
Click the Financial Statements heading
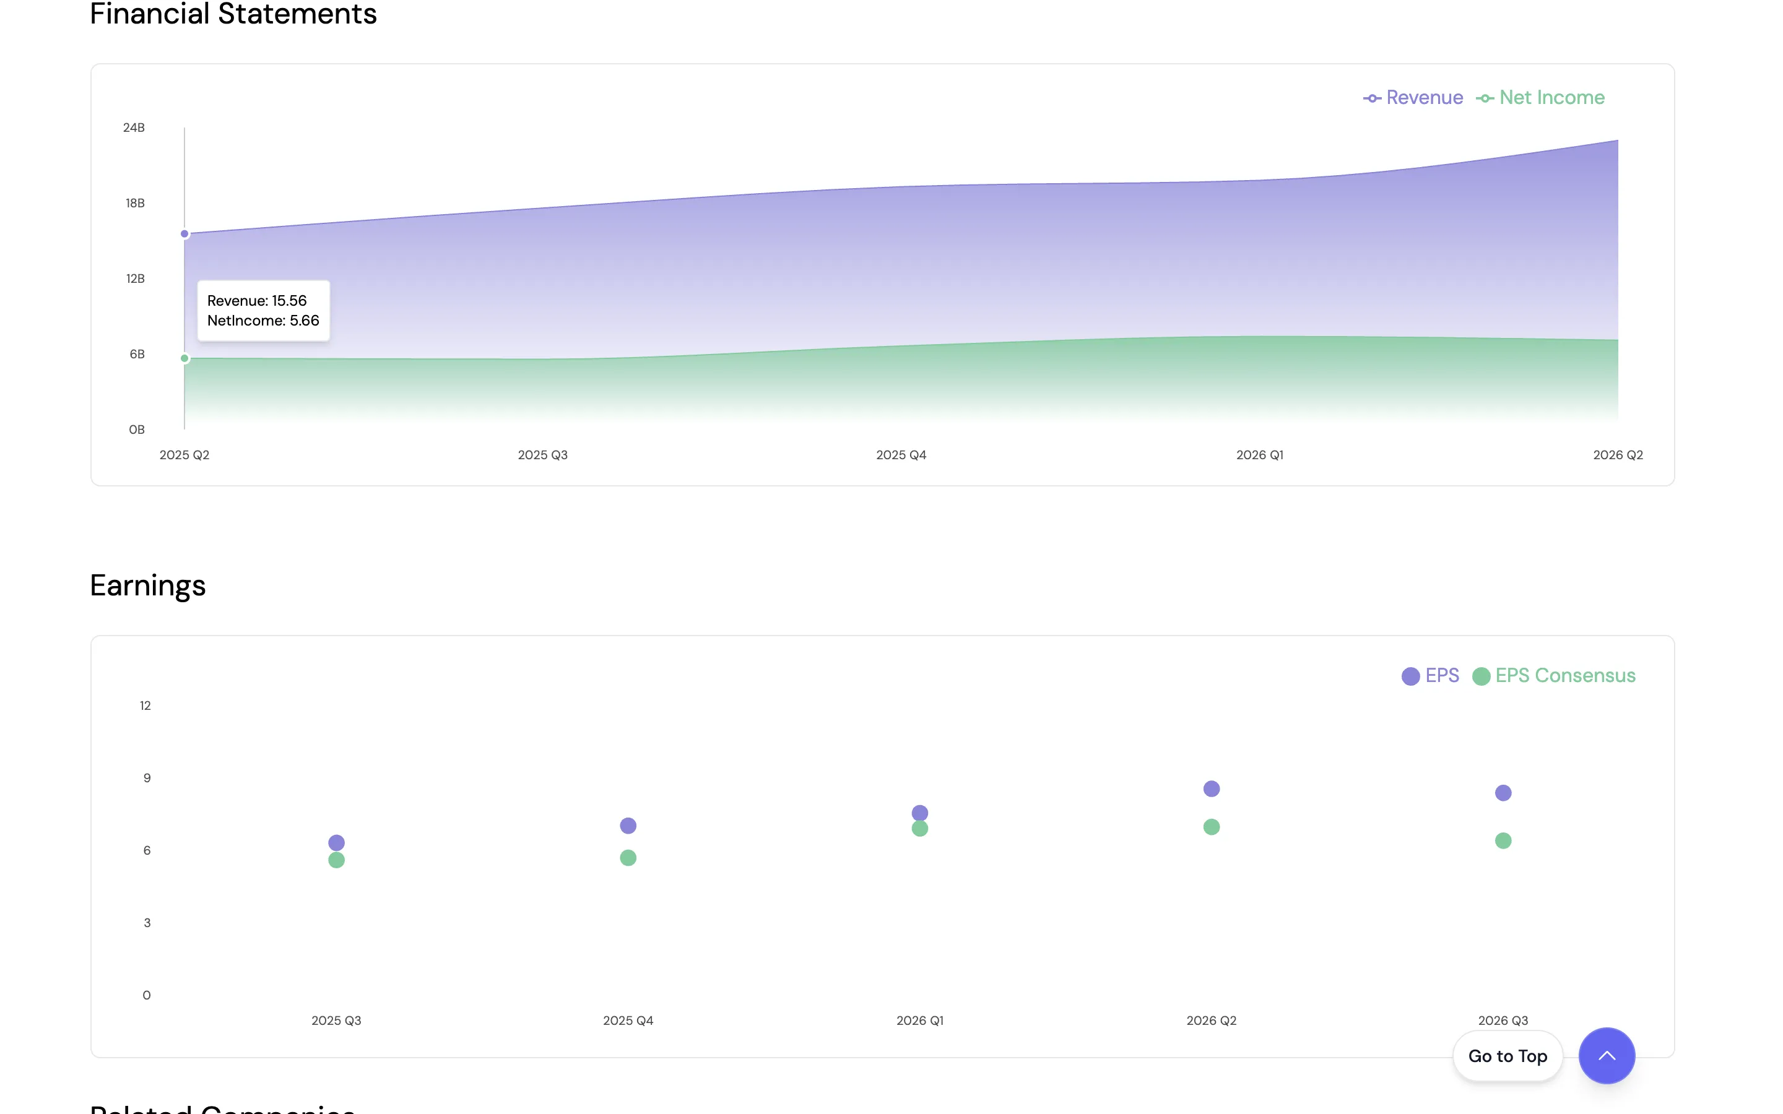233,14
